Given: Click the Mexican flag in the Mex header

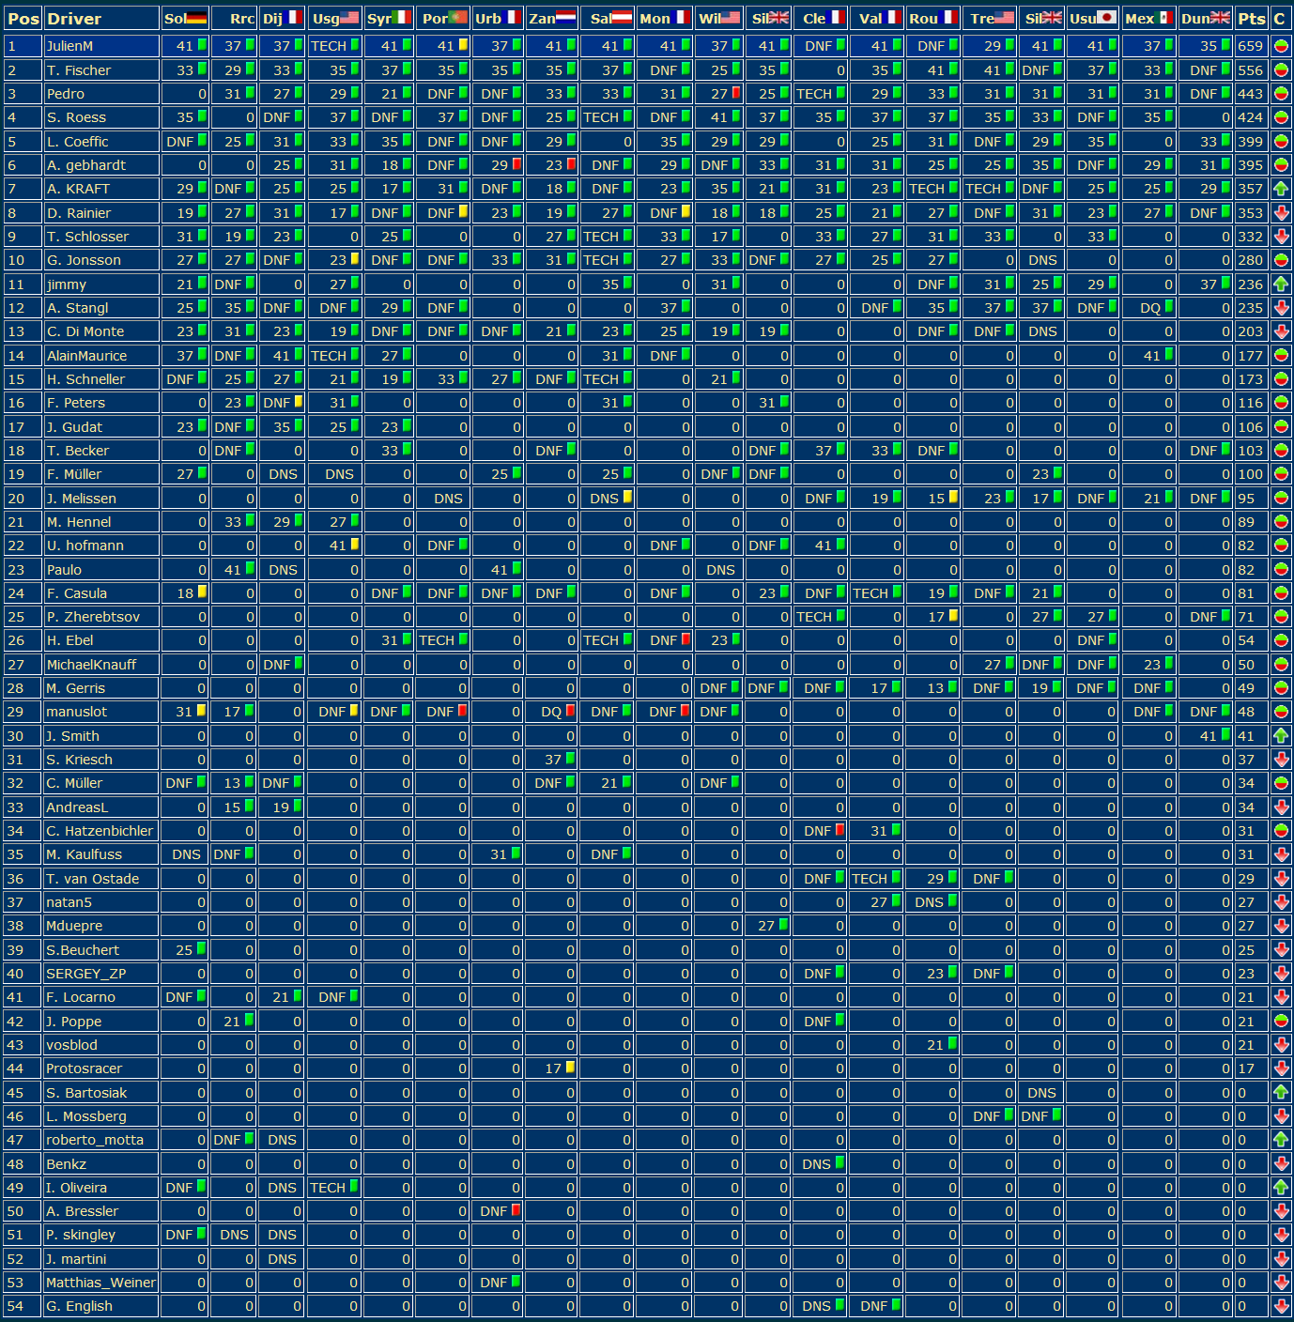Looking at the screenshot, I should [x=1165, y=18].
